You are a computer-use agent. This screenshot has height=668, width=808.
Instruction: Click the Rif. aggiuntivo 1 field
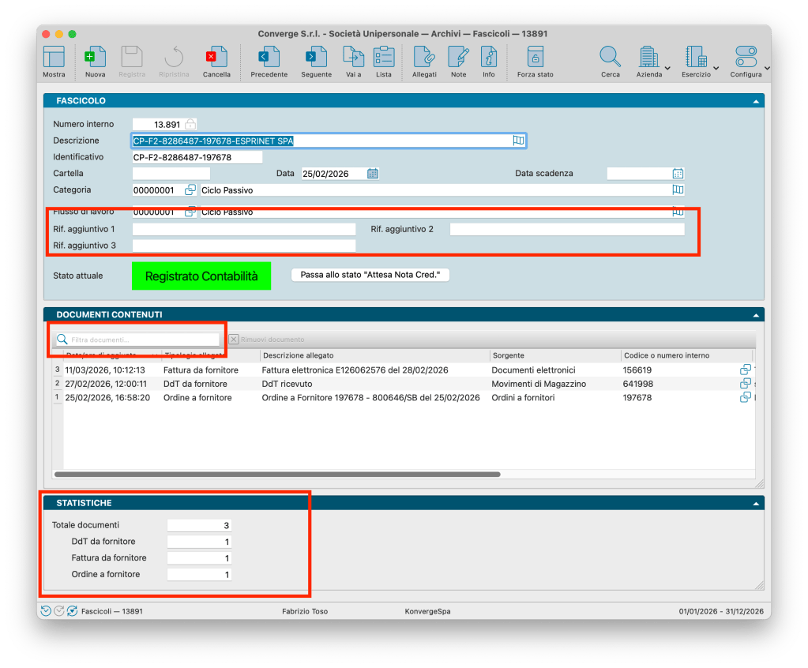pos(244,229)
